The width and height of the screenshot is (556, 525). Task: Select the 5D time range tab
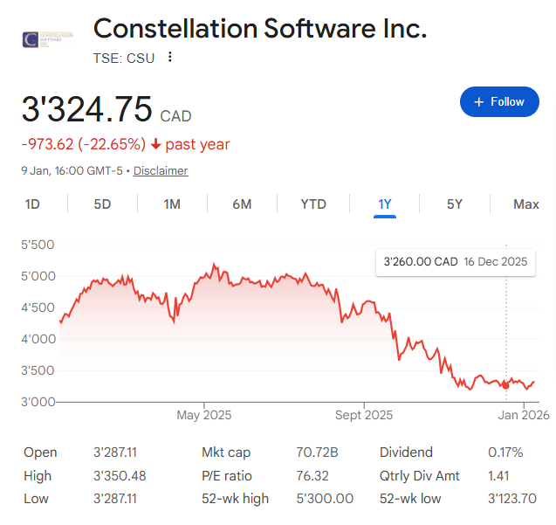pos(102,204)
